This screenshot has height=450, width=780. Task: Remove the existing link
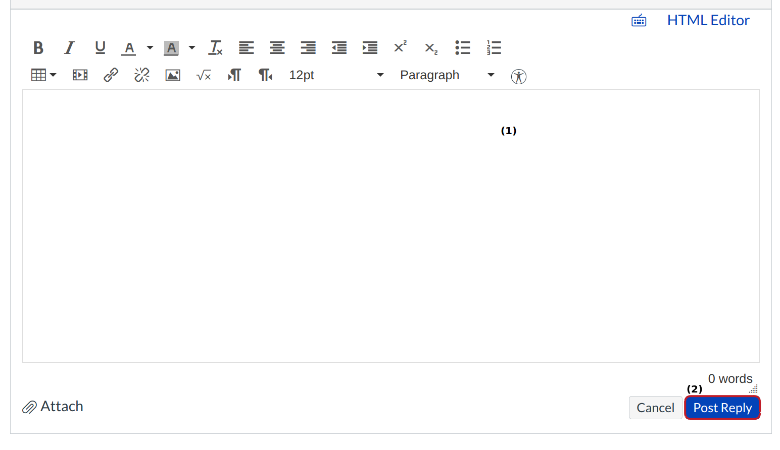click(x=141, y=75)
